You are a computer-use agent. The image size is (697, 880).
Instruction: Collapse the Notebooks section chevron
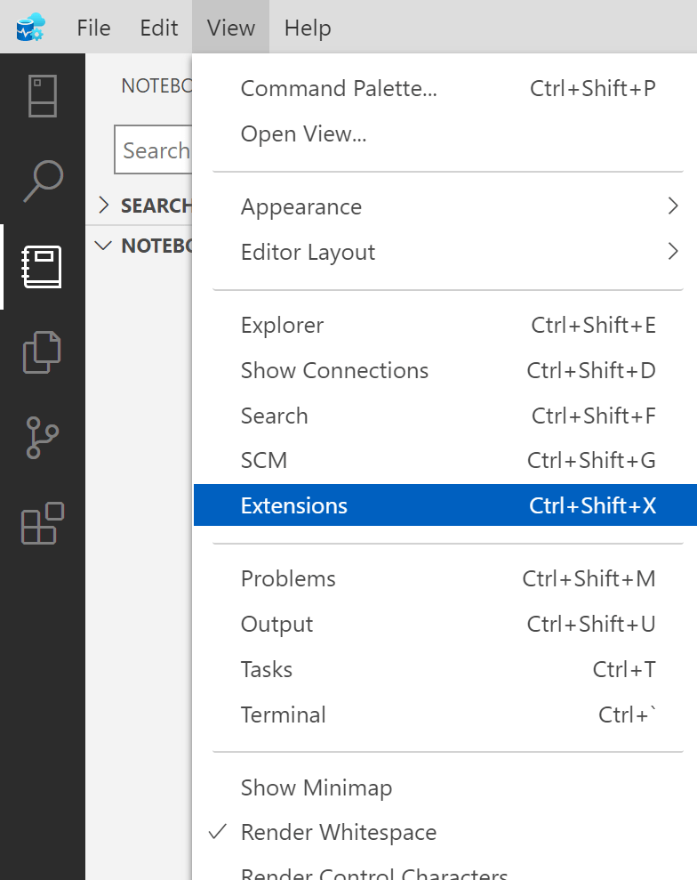[x=104, y=246]
